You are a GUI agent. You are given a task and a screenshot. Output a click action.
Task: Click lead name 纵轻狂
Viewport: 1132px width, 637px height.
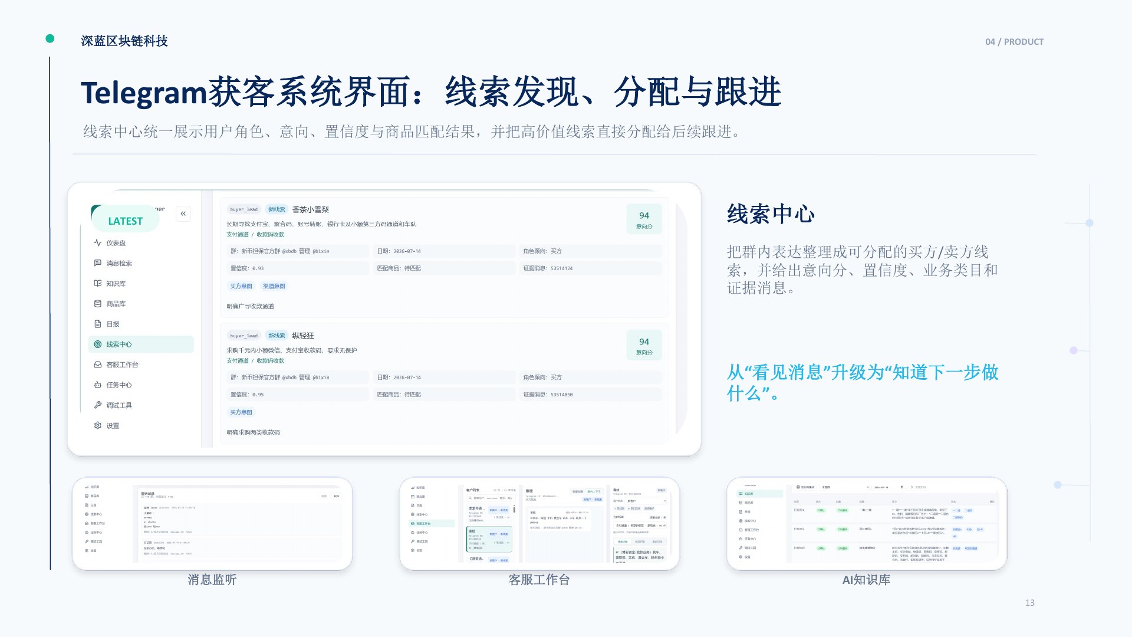coord(303,336)
